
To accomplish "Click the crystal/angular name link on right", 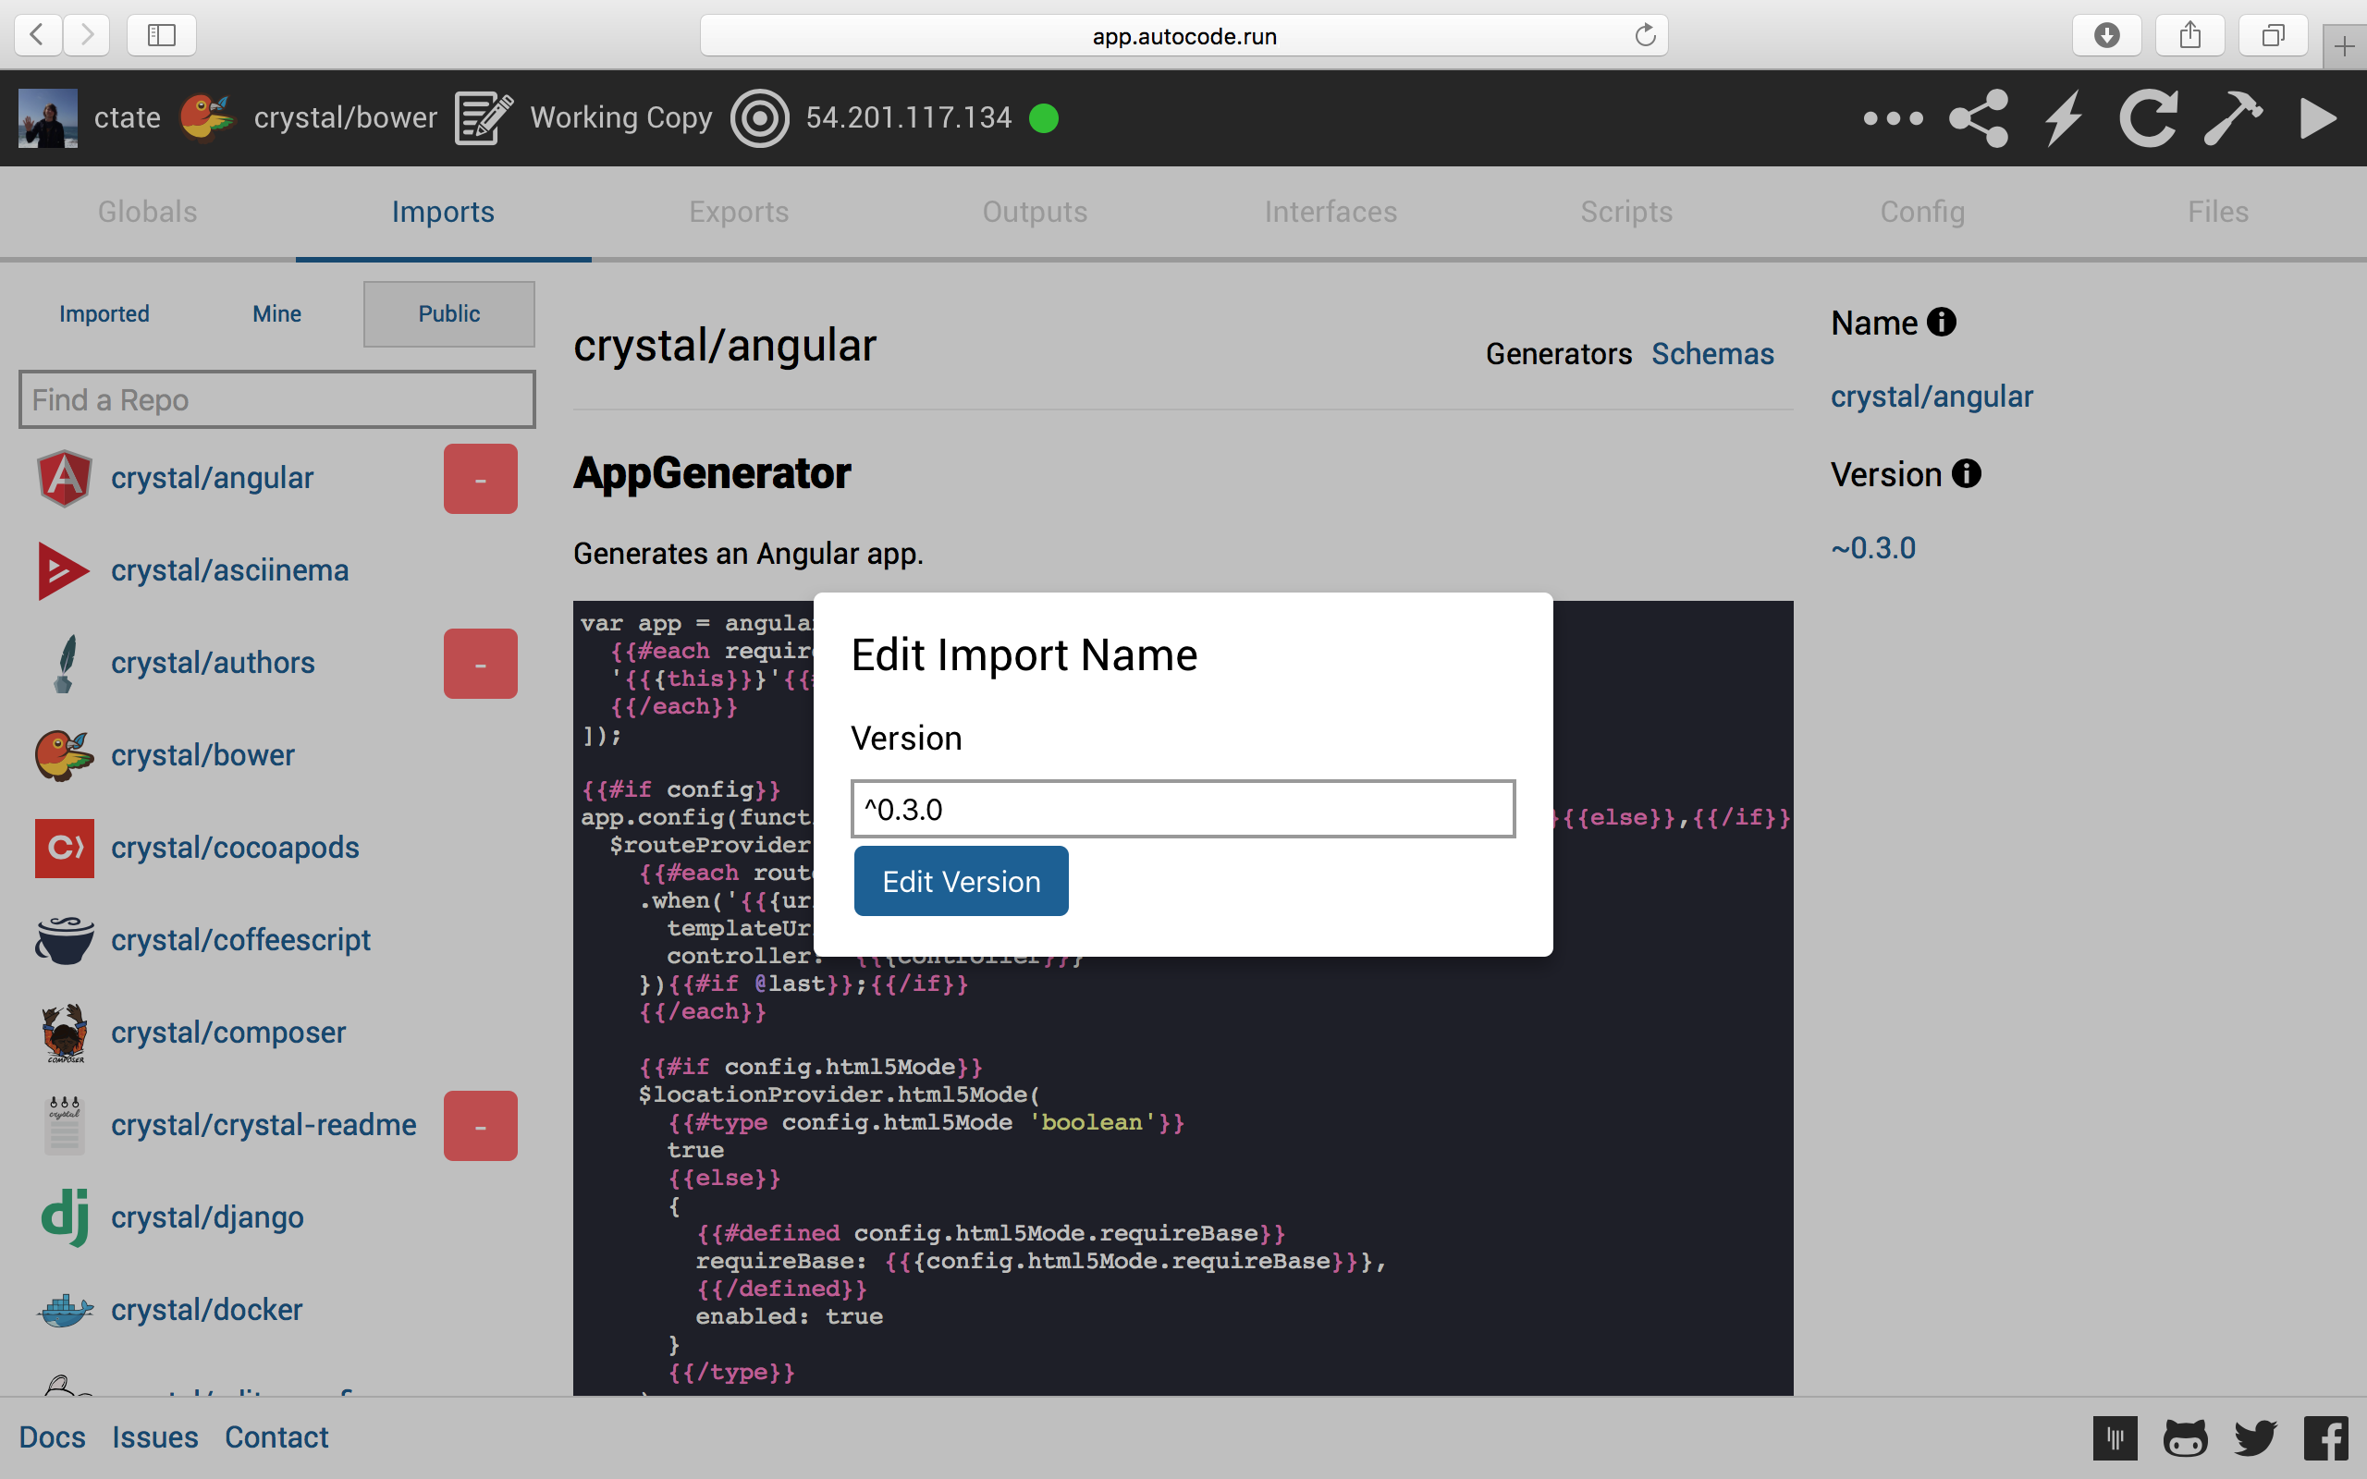I will 1932,397.
